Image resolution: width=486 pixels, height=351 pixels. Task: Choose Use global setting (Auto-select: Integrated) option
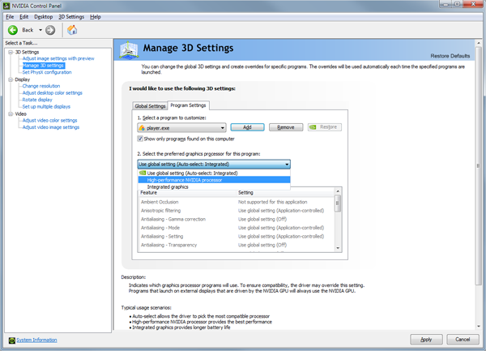tap(214, 173)
